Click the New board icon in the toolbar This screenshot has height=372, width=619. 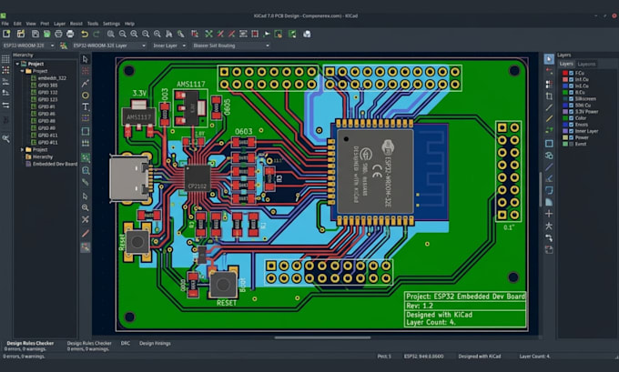[6, 34]
